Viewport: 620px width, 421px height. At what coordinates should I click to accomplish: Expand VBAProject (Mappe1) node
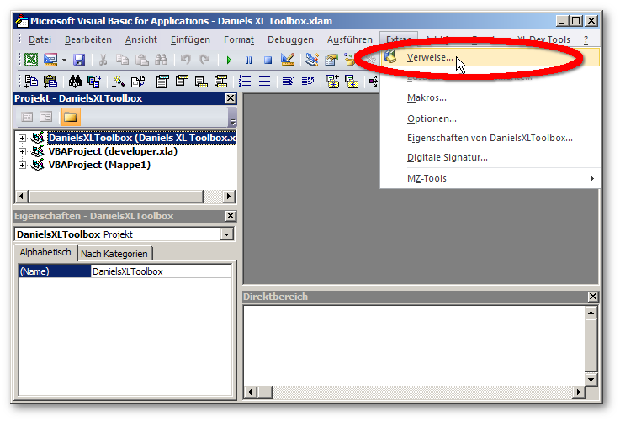(x=22, y=165)
